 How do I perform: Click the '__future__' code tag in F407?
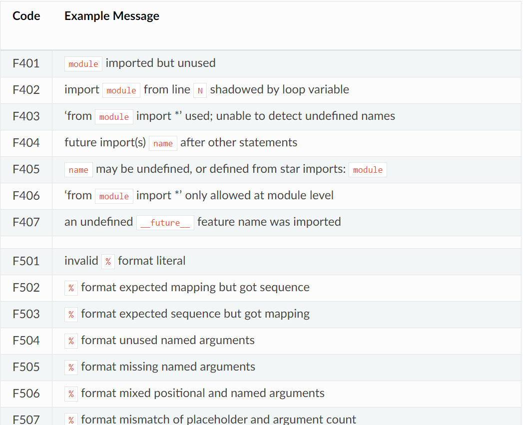165,223
